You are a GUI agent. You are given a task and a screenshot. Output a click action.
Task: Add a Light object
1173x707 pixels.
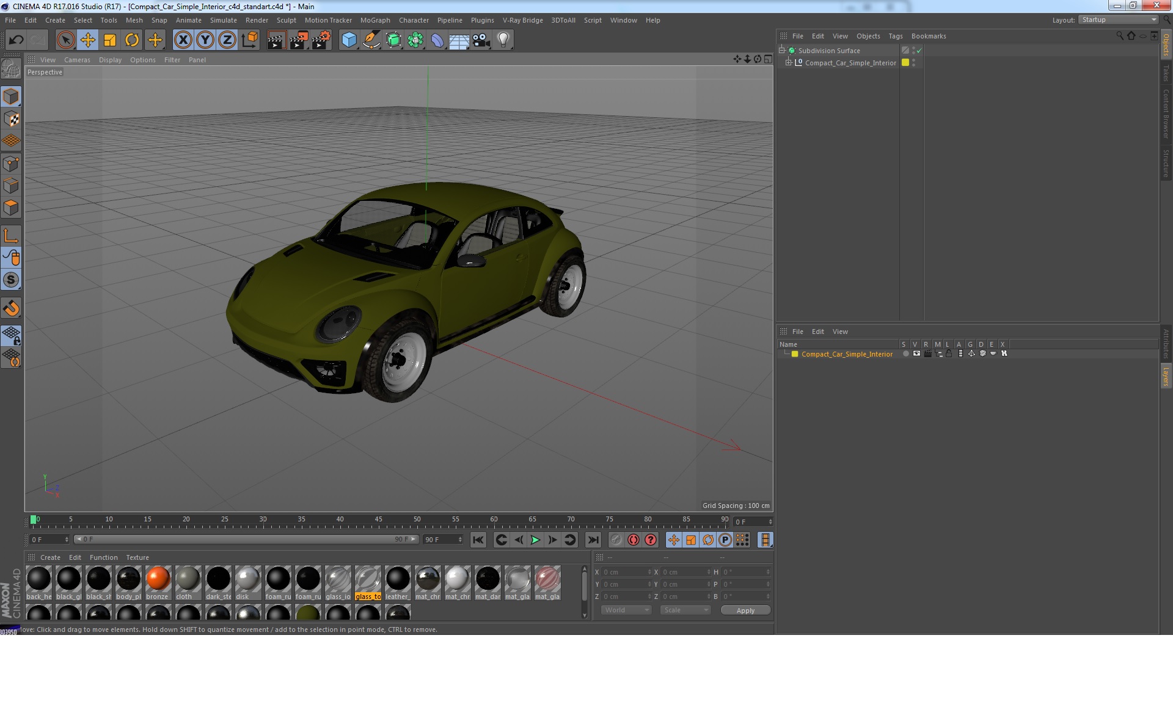(503, 40)
